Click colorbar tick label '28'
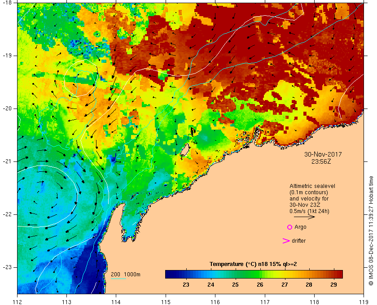This screenshot has width=377, height=305. 309,285
